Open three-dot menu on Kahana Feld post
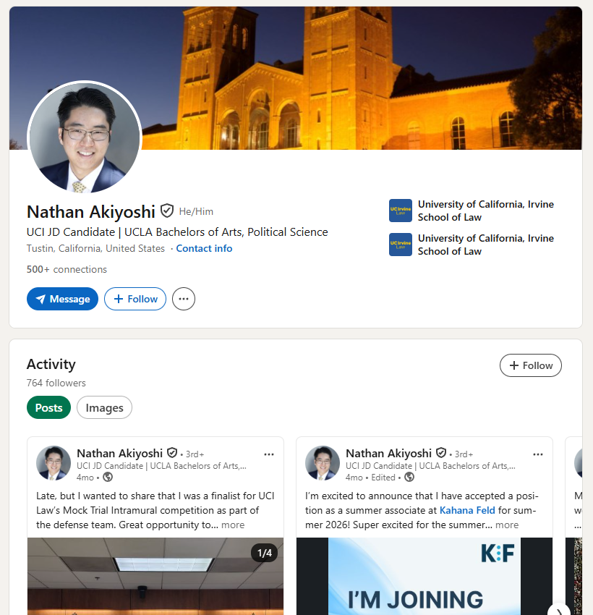 click(538, 454)
